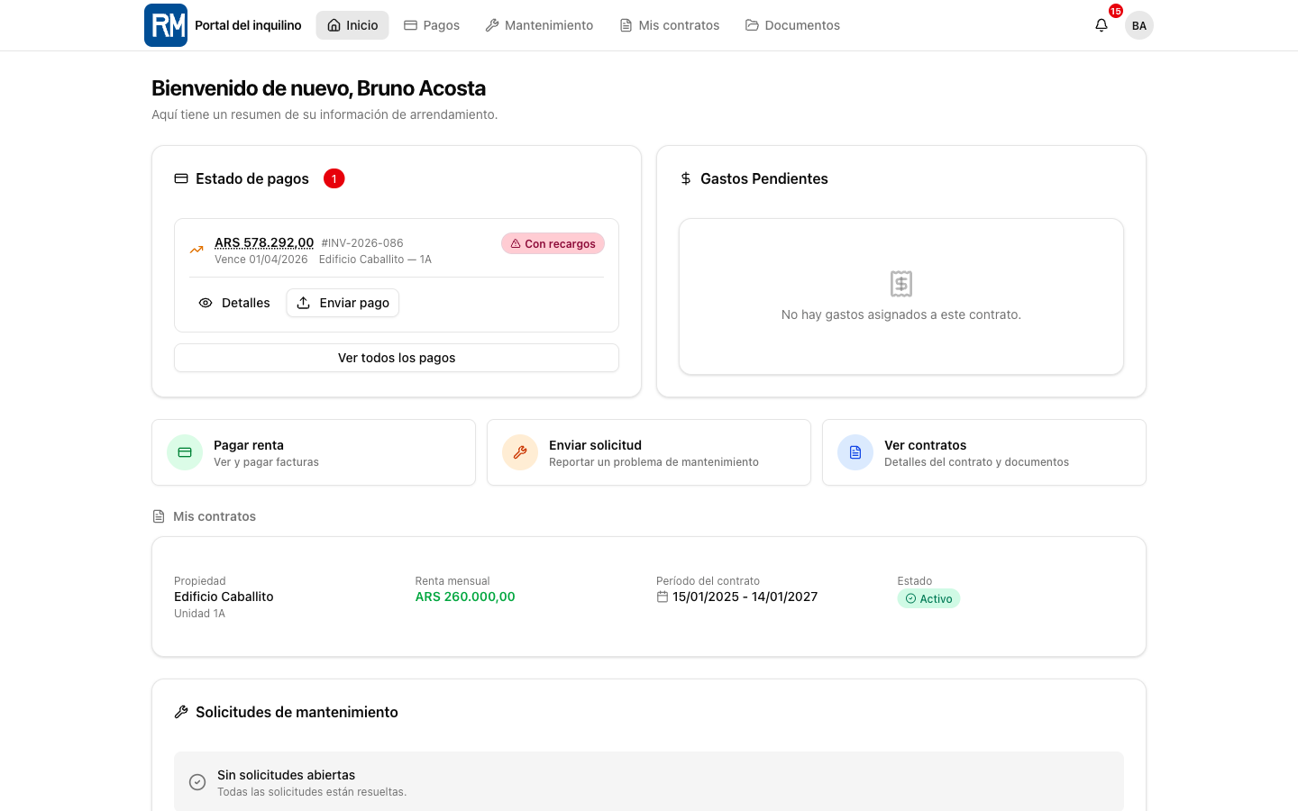Open the BA user avatar menu
Viewport: 1298px width, 811px height.
click(1139, 25)
